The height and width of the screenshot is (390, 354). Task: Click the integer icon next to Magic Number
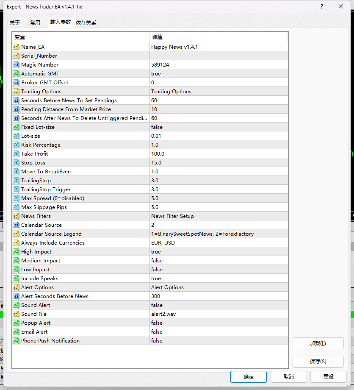(16, 64)
